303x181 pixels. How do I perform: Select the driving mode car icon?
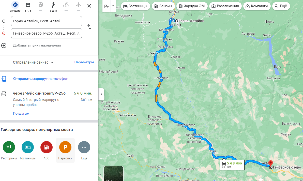[28, 5]
